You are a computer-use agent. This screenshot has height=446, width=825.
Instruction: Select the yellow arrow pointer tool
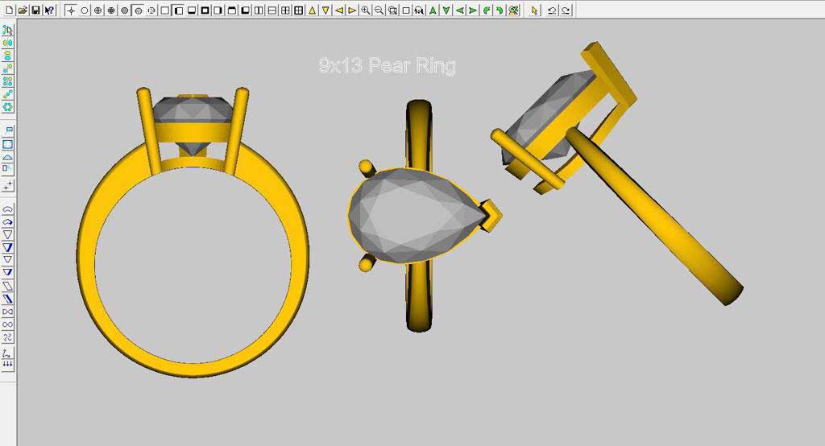(534, 10)
